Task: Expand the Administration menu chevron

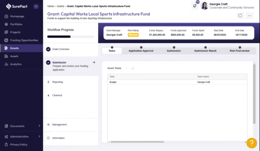Action: pos(39,136)
